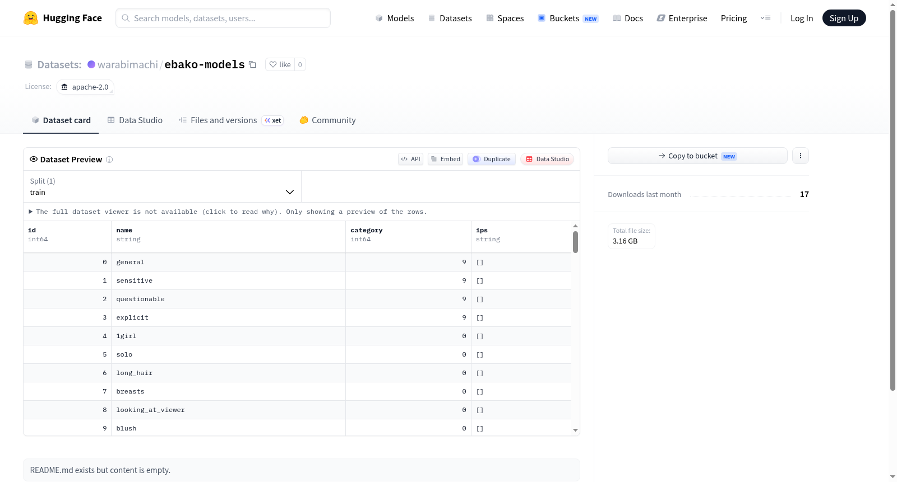Click the 'explicit' name cell
The width and height of the screenshot is (897, 482).
pyautogui.click(x=228, y=317)
